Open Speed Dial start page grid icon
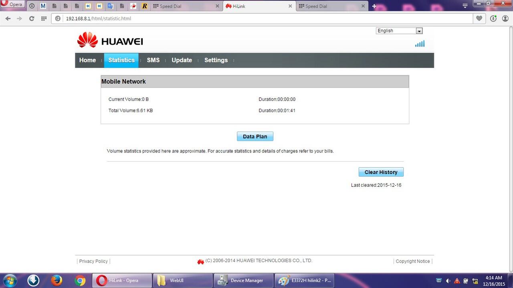Screen dimensions: 513x288 click(x=44, y=18)
